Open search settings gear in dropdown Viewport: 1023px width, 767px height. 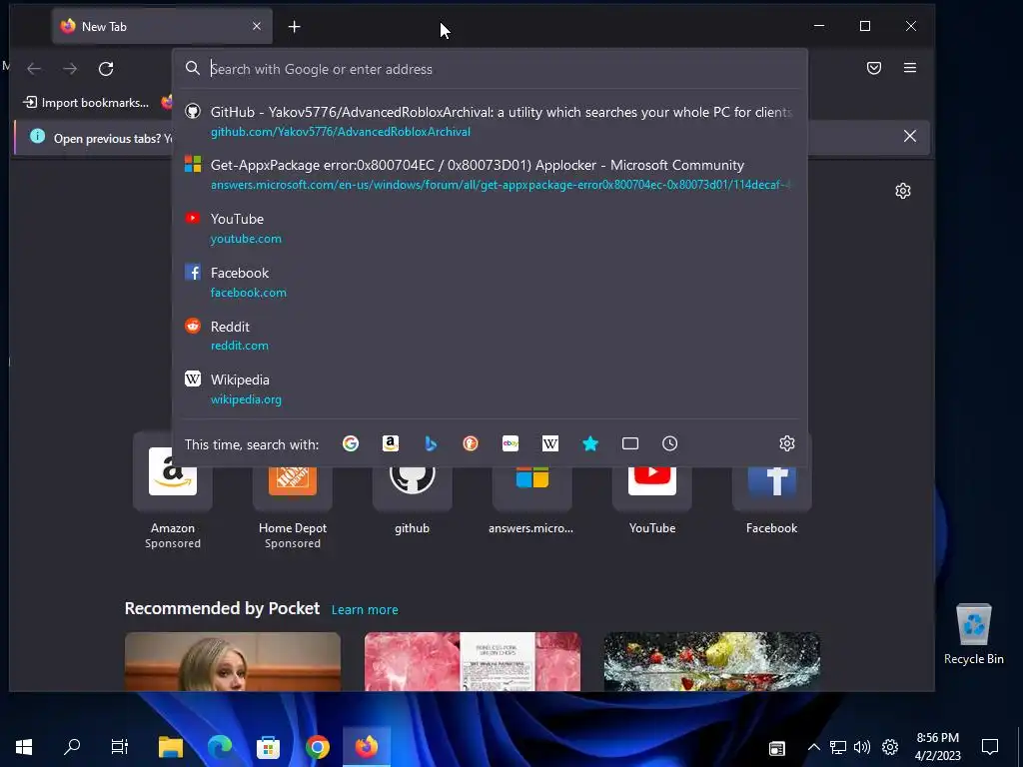(x=787, y=443)
